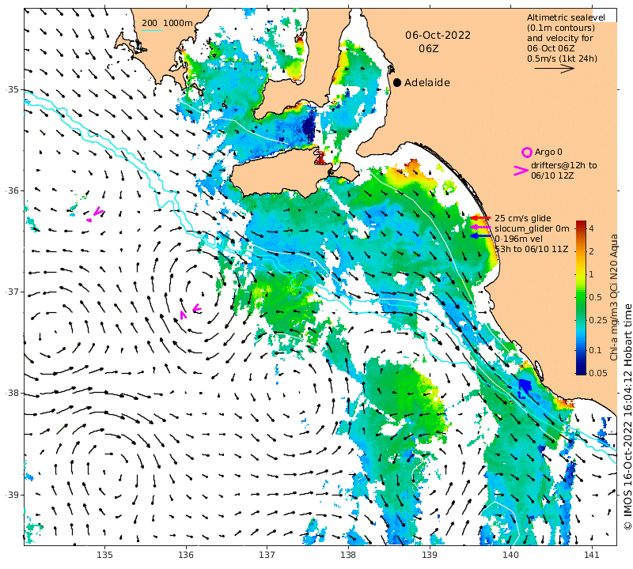Click the IMOS copyright timestamp text
Image resolution: width=633 pixels, height=569 pixels.
point(627,416)
